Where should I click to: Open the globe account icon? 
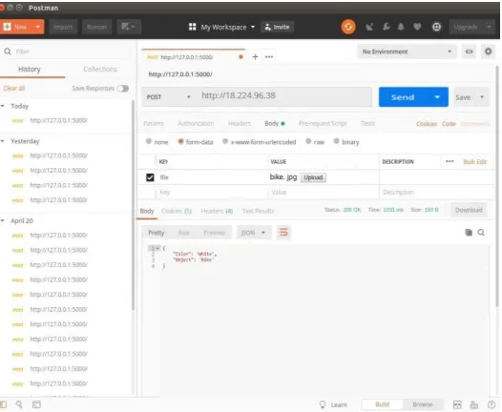[x=436, y=27]
